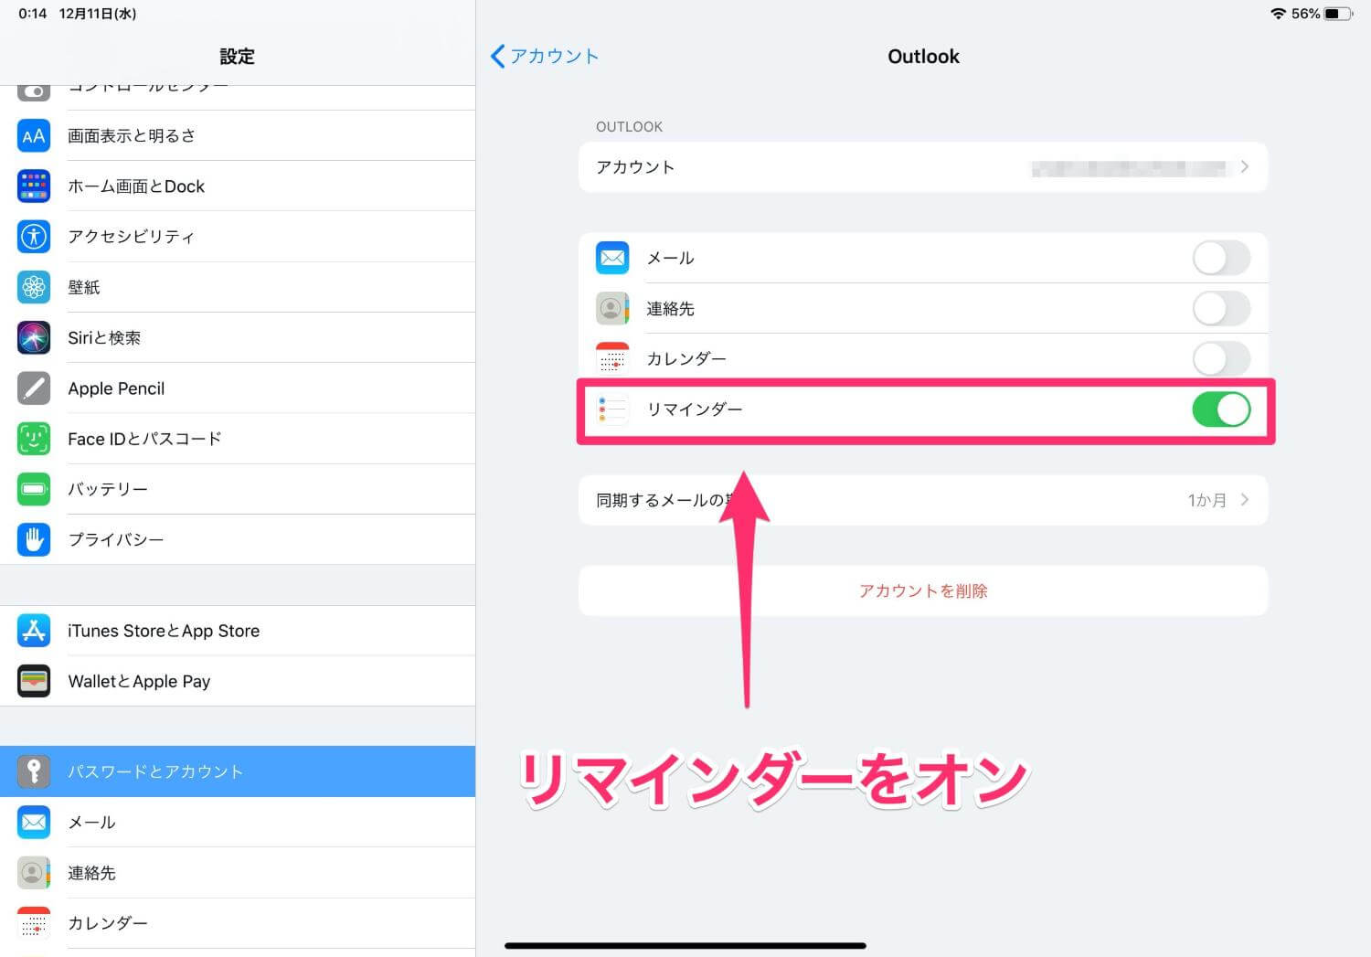1371x957 pixels.
Task: Open iTunes StoreとApp Store settings
Action: [238, 631]
